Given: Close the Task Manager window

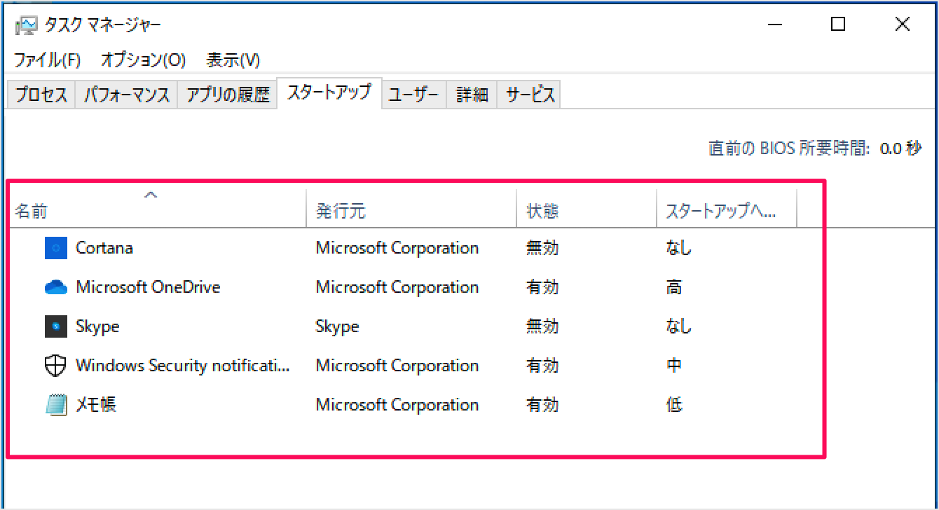Looking at the screenshot, I should click(x=902, y=25).
